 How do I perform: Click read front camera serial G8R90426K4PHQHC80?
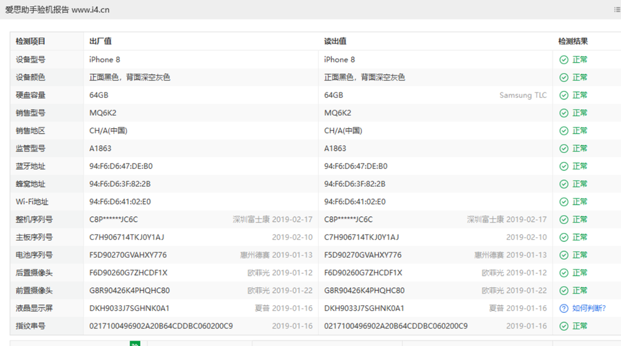[364, 291]
